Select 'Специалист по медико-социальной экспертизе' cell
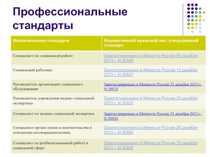Screen dimensions: 210x157 (x=56, y=116)
